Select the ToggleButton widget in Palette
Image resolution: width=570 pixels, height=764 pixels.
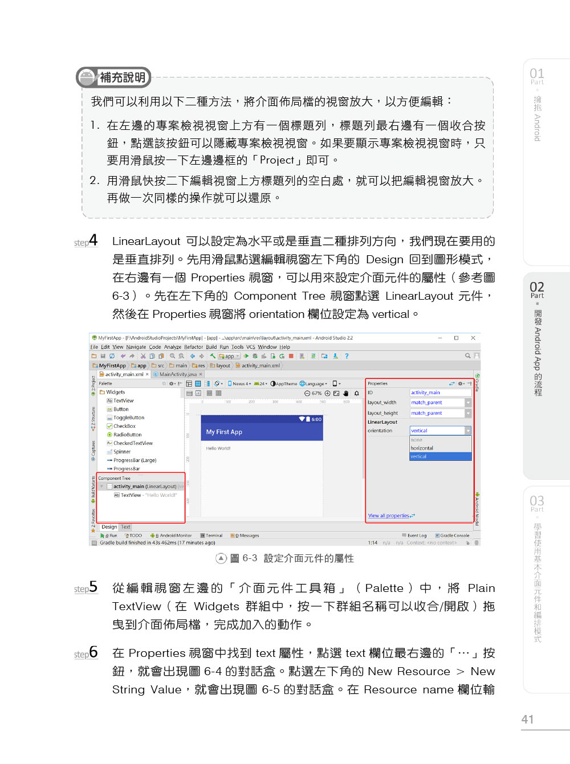(125, 418)
